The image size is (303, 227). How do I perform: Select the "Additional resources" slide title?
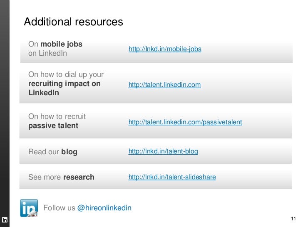click(73, 22)
